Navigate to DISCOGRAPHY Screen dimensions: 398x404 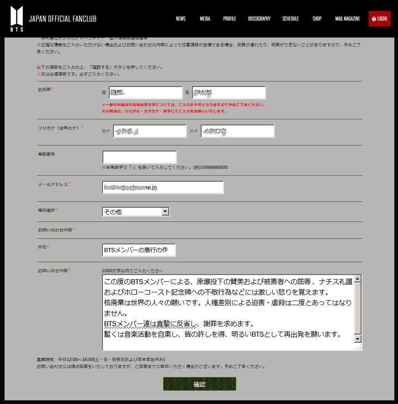pyautogui.click(x=259, y=19)
